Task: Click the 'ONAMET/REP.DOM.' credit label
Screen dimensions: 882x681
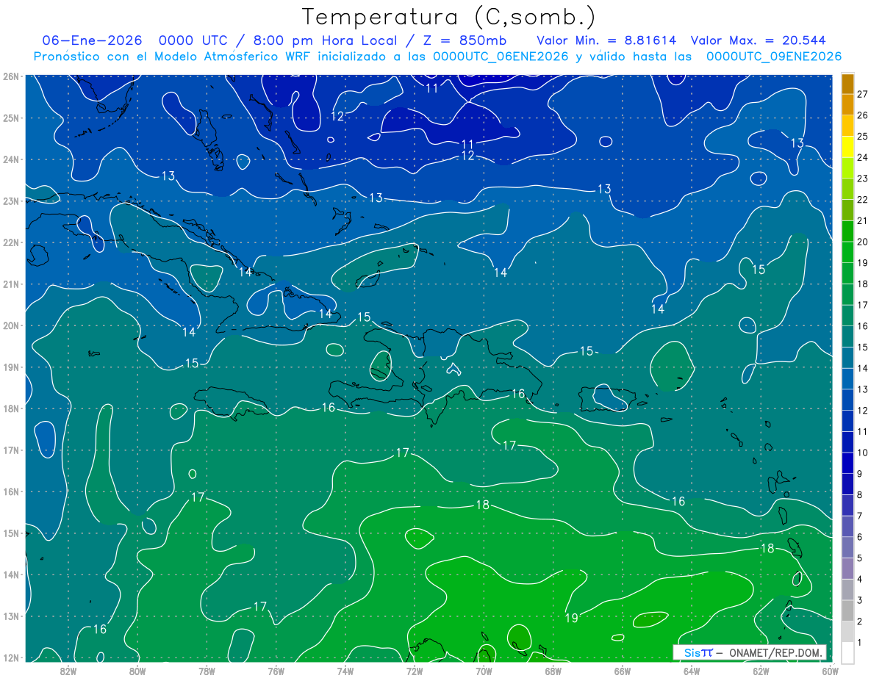Action: [775, 652]
